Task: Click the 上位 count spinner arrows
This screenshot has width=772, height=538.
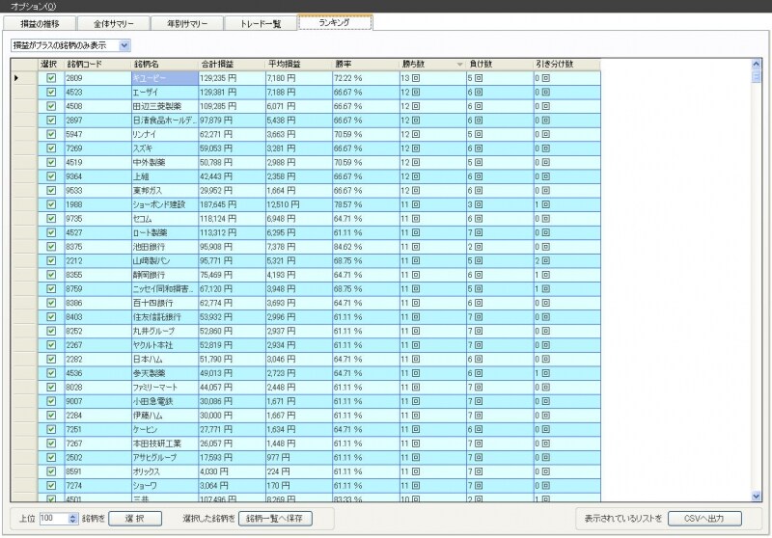Action: pos(72,518)
